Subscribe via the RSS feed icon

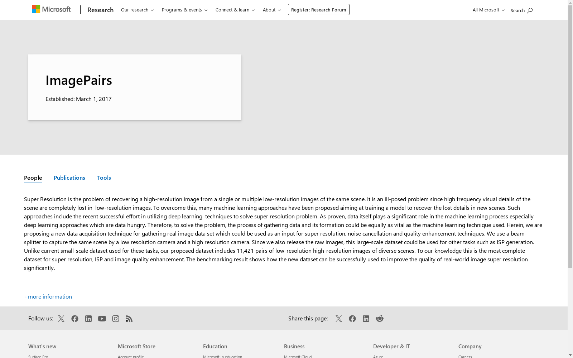pos(129,319)
